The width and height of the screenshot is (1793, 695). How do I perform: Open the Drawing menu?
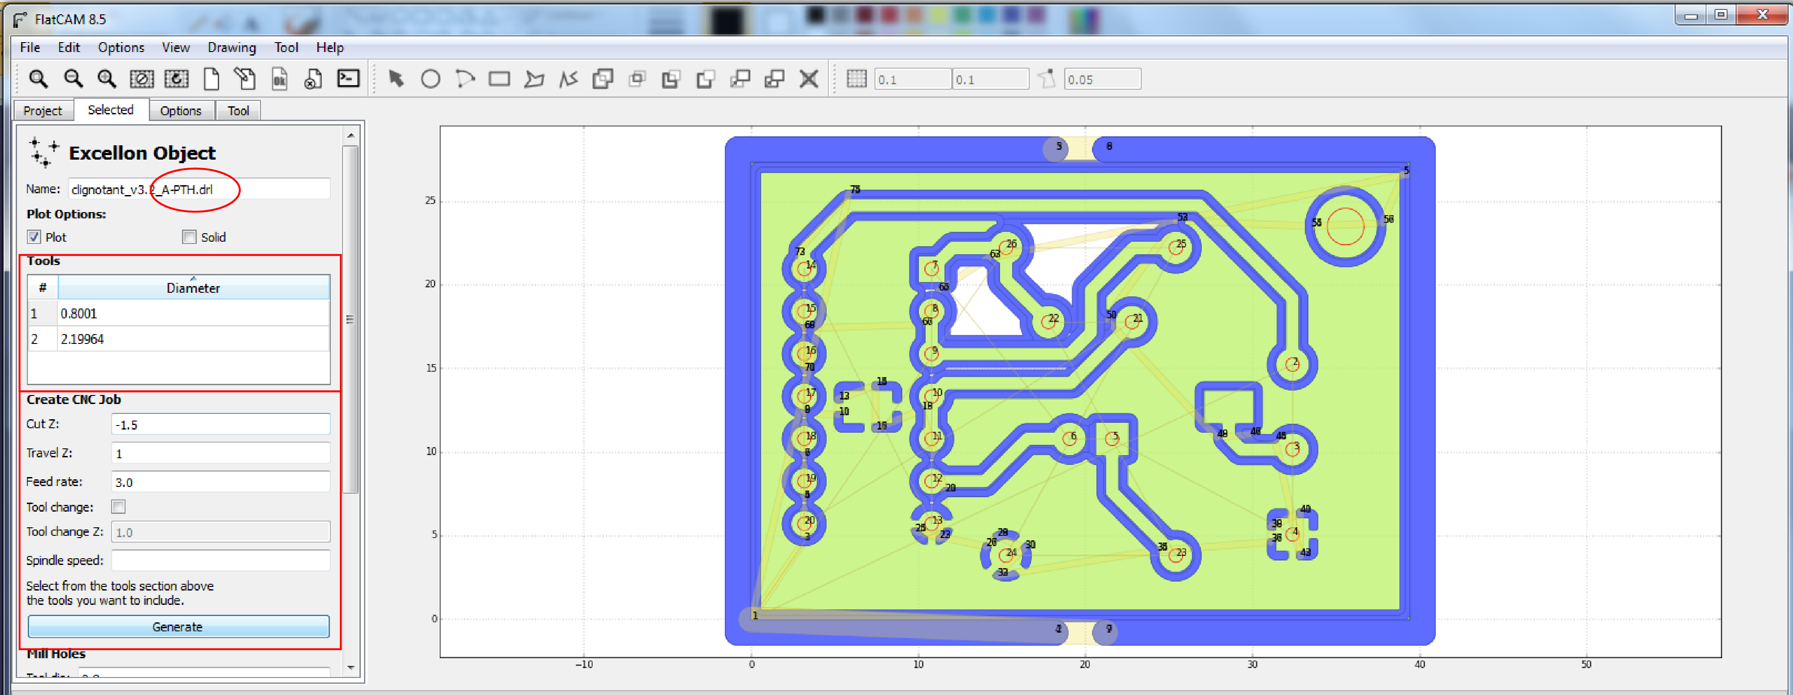pos(231,48)
